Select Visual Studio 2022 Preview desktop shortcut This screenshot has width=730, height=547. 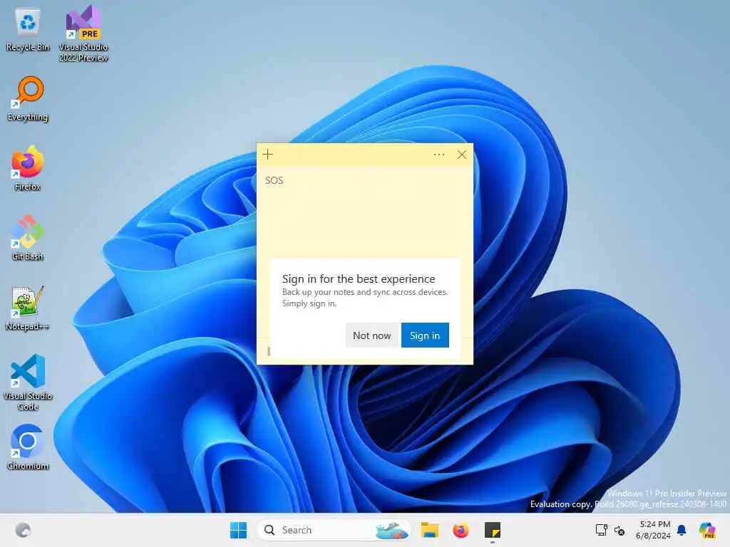pyautogui.click(x=83, y=34)
